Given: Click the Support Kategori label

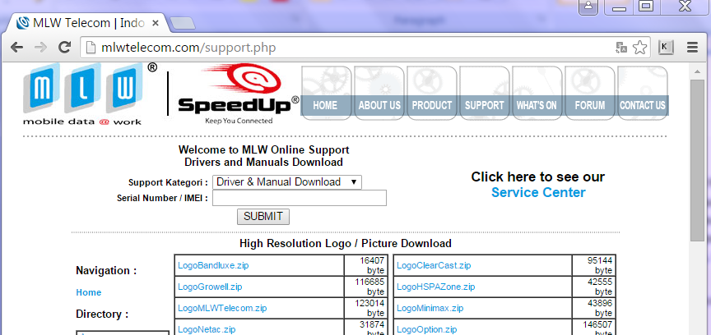Looking at the screenshot, I should pos(168,182).
